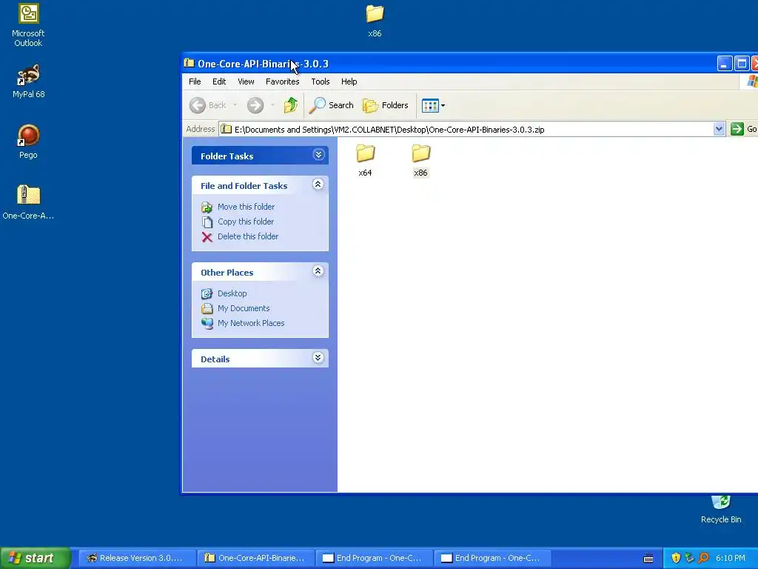This screenshot has width=758, height=569.
Task: Collapse the Other Places panel
Action: 318,271
